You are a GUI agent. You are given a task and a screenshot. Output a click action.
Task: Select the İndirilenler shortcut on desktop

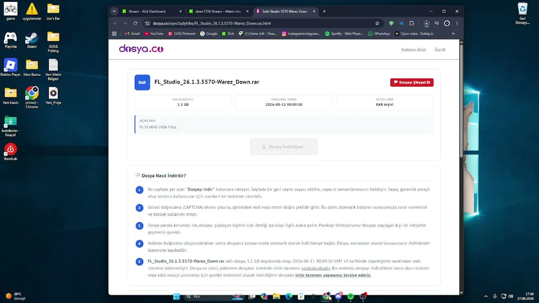(x=11, y=126)
